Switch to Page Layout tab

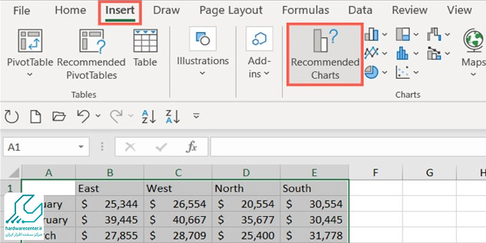pyautogui.click(x=231, y=10)
